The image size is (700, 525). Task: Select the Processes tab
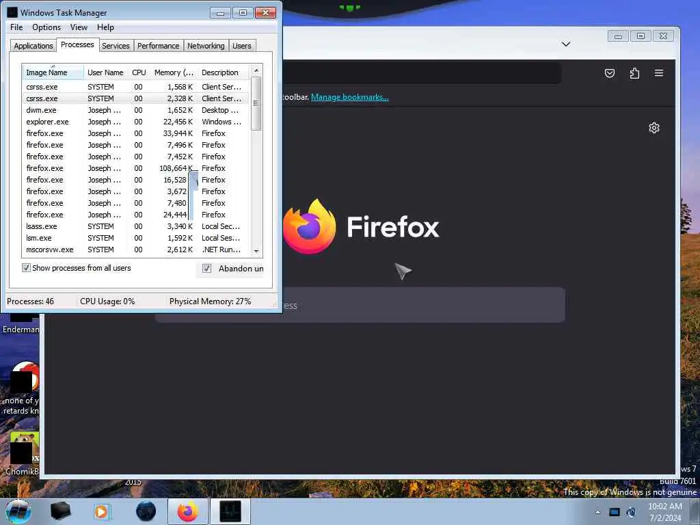click(x=77, y=44)
